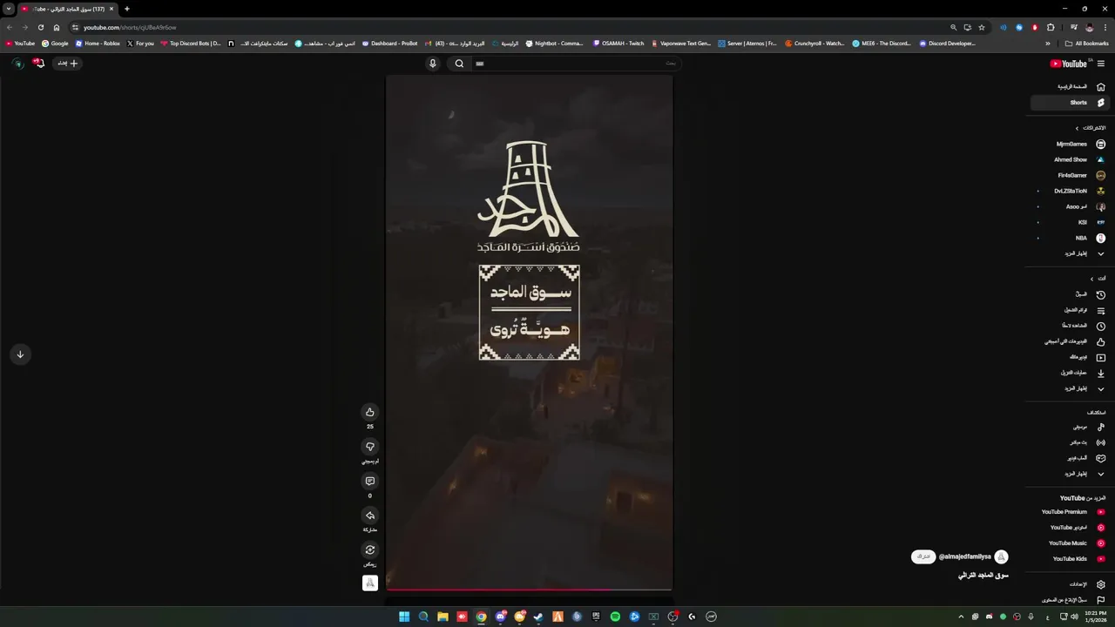Open the Chrome tab search dropdown
This screenshot has height=627, width=1115.
[x=9, y=9]
